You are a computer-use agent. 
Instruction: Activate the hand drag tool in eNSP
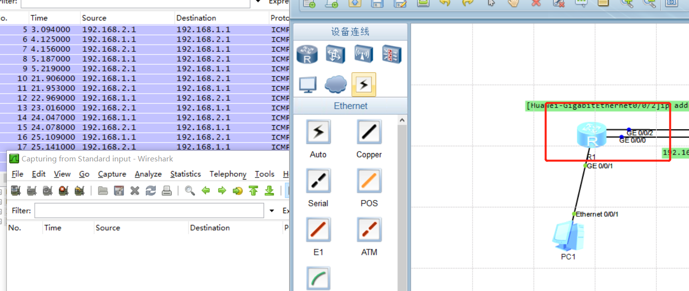tap(513, 3)
